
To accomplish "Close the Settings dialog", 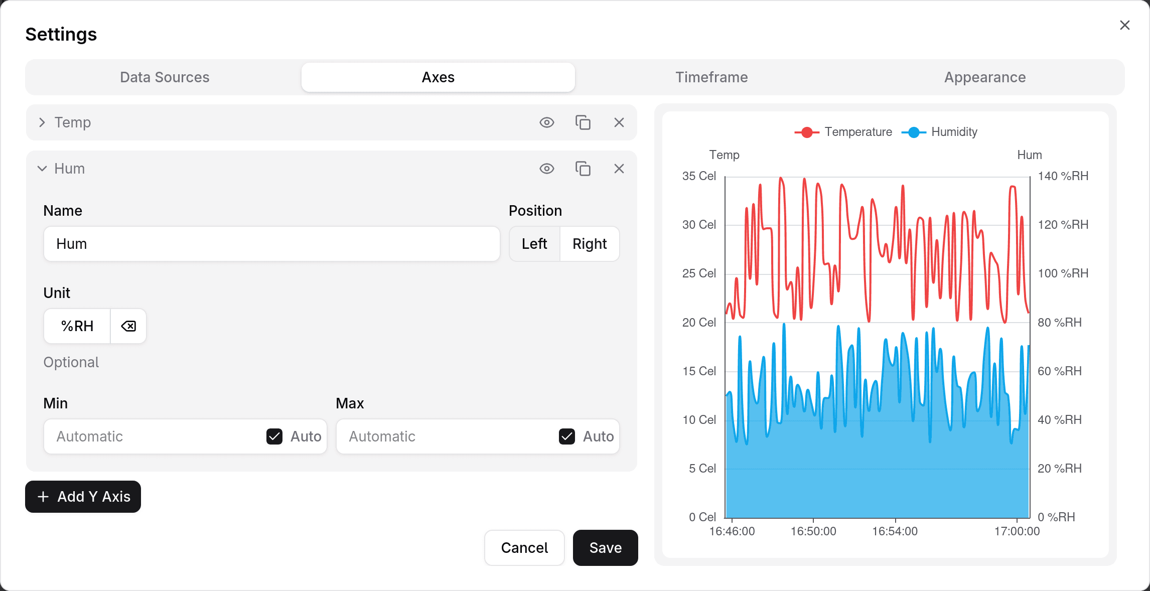I will [x=1124, y=25].
